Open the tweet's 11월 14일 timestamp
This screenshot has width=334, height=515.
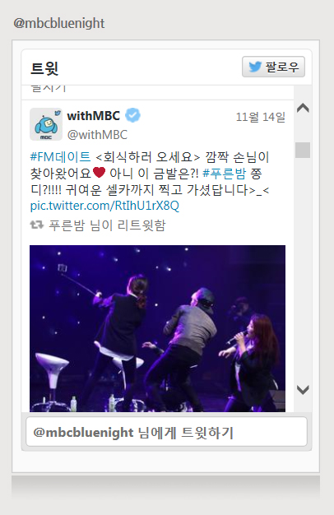coord(261,117)
